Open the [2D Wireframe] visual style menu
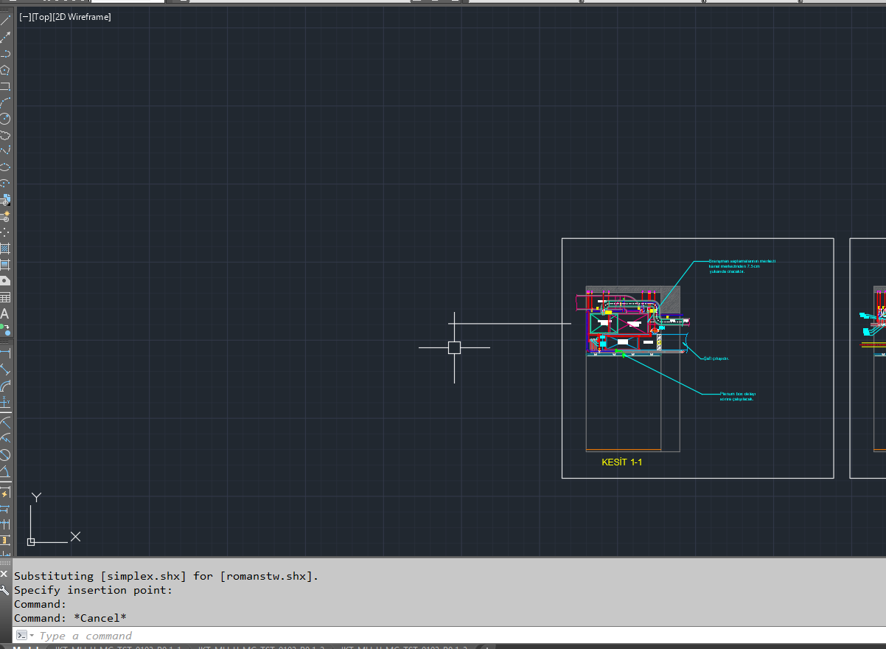This screenshot has width=886, height=649. click(x=82, y=17)
